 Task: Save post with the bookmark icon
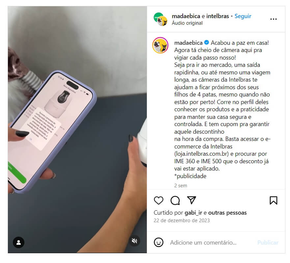click(x=273, y=200)
